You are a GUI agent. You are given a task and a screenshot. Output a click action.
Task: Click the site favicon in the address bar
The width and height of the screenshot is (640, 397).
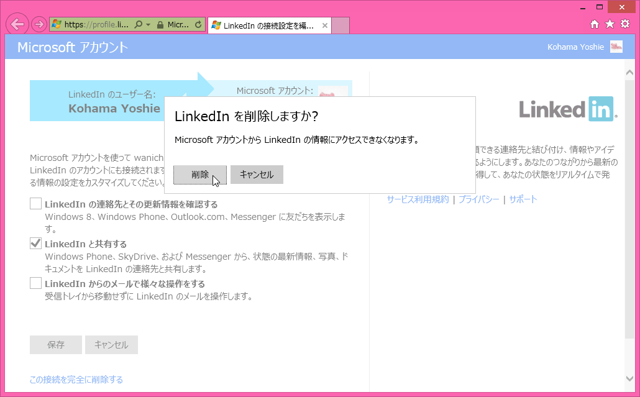click(57, 24)
